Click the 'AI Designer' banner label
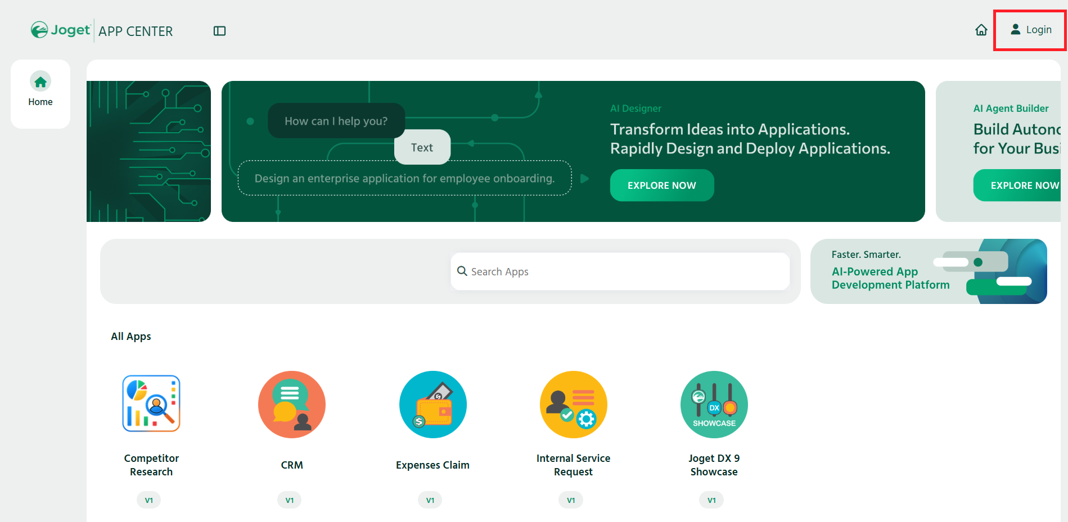The width and height of the screenshot is (1068, 522). click(636, 108)
